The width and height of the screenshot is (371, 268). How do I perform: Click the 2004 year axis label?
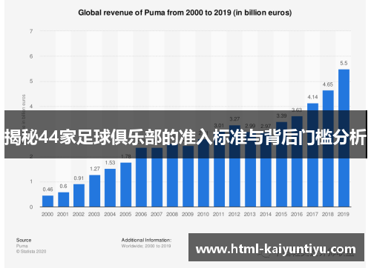110,214
